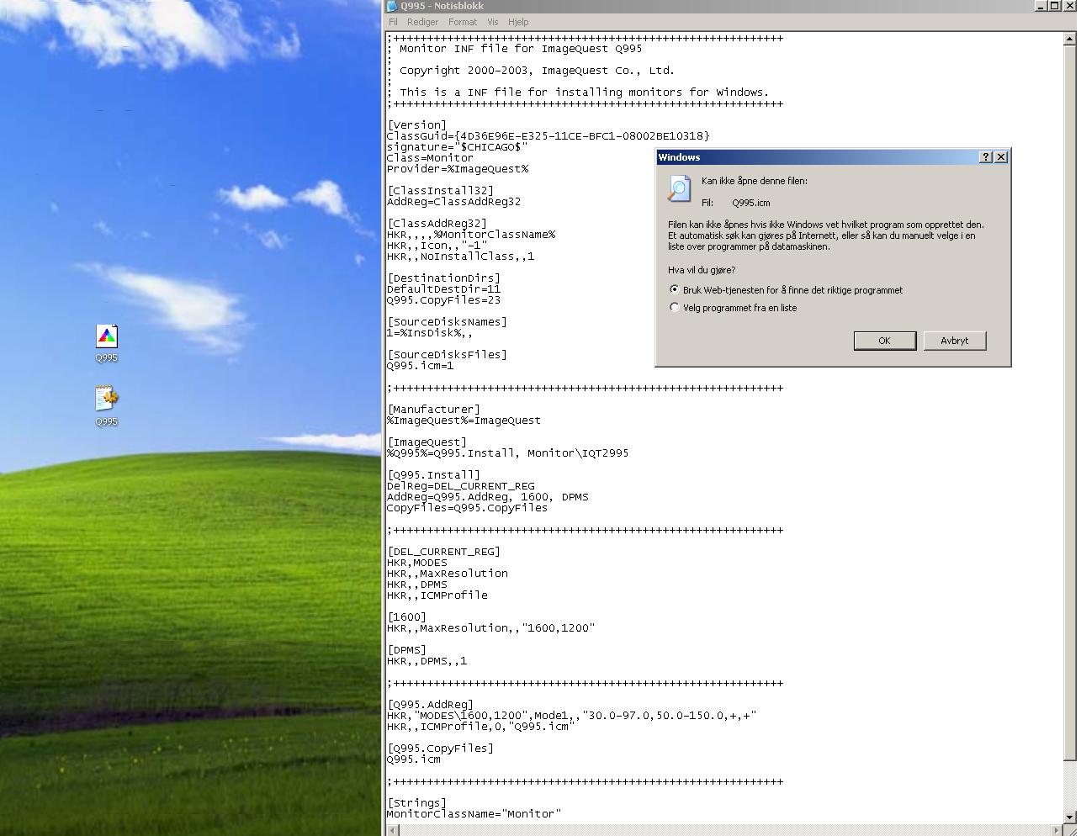Image resolution: width=1081 pixels, height=836 pixels.
Task: Click the '[ClassInstall32]' line
Action: click(x=441, y=191)
